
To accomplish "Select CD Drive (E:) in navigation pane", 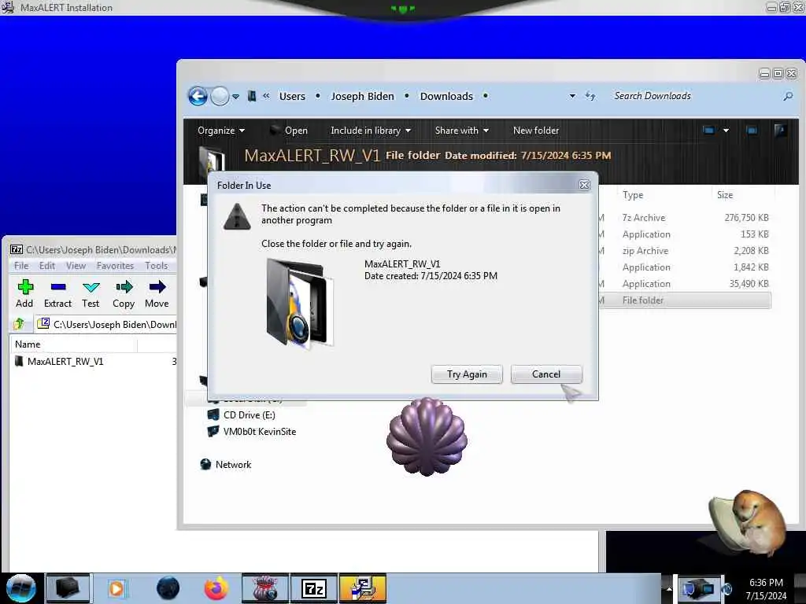I will [x=250, y=415].
